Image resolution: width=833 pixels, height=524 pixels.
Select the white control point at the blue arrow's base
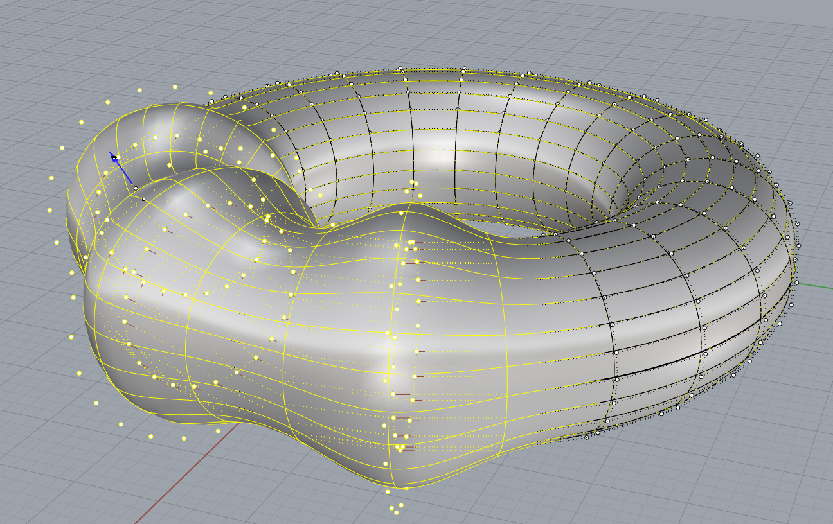(135, 188)
